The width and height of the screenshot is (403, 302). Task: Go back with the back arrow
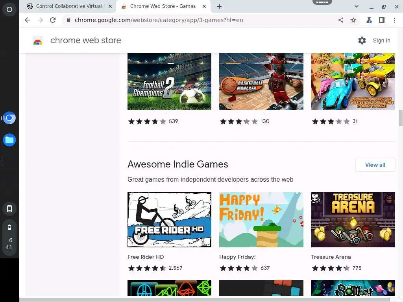coord(28,20)
